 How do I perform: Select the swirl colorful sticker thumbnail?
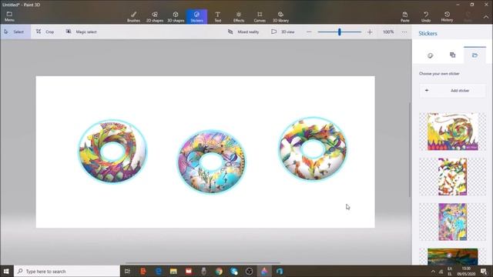point(452,132)
